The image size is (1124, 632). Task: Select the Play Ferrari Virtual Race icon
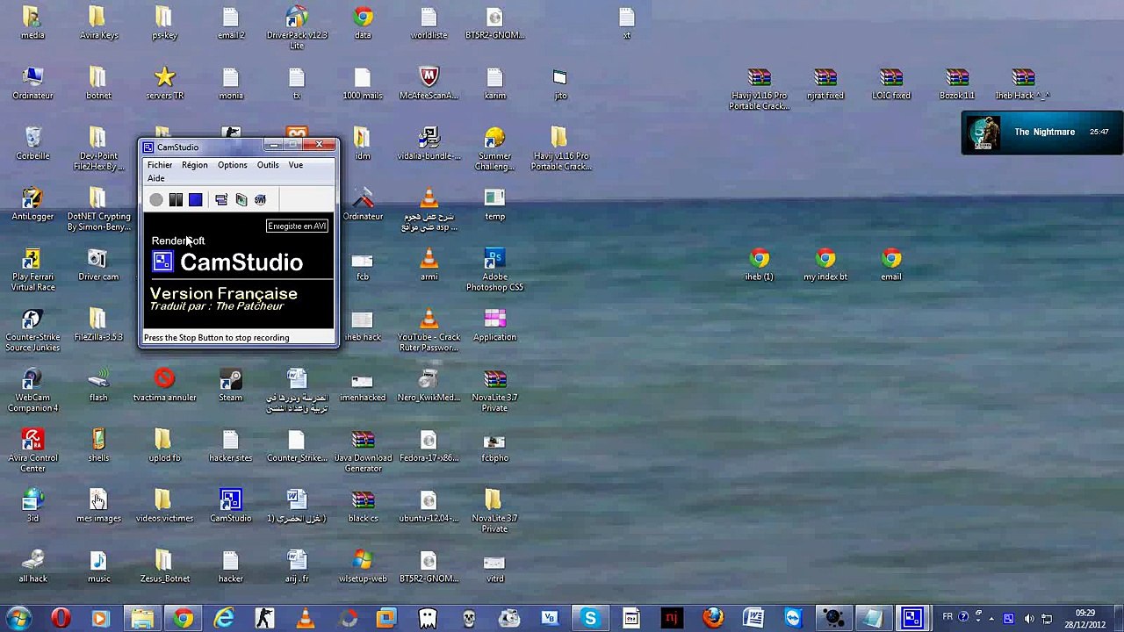pos(32,269)
